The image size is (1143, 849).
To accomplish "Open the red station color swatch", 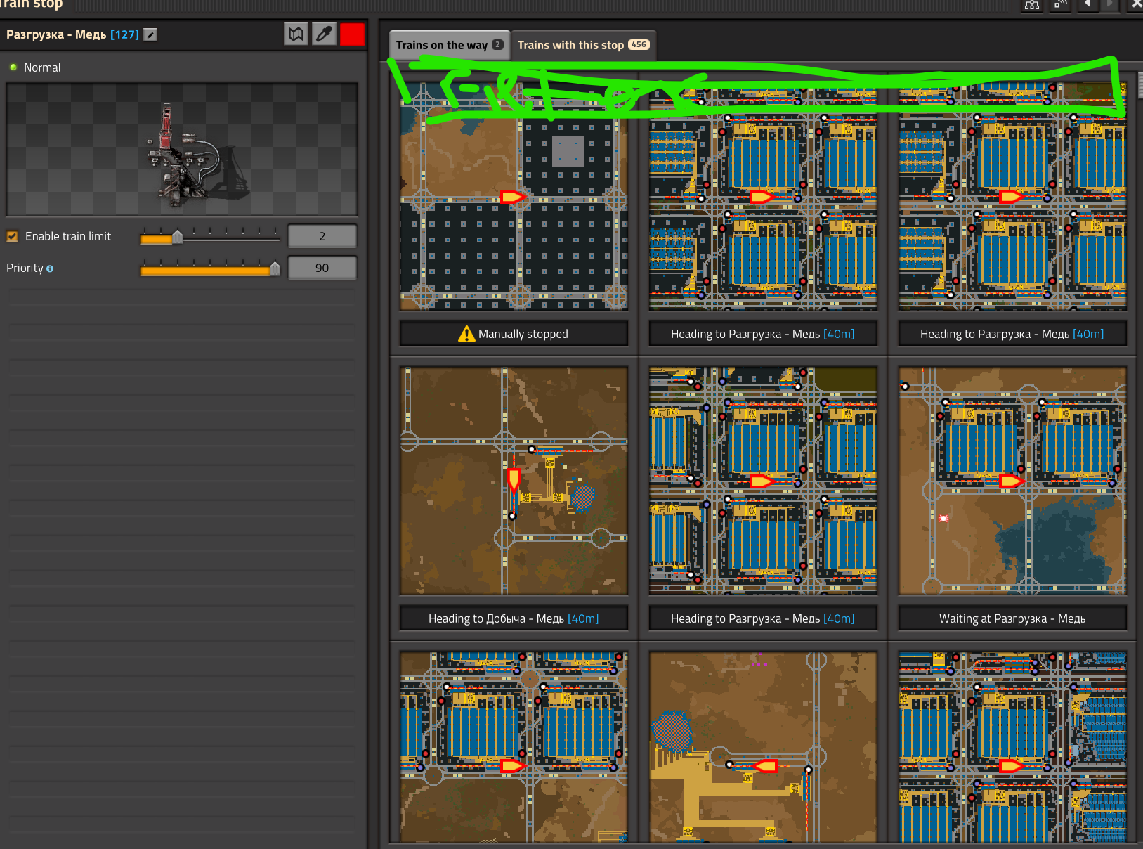I will pos(352,34).
